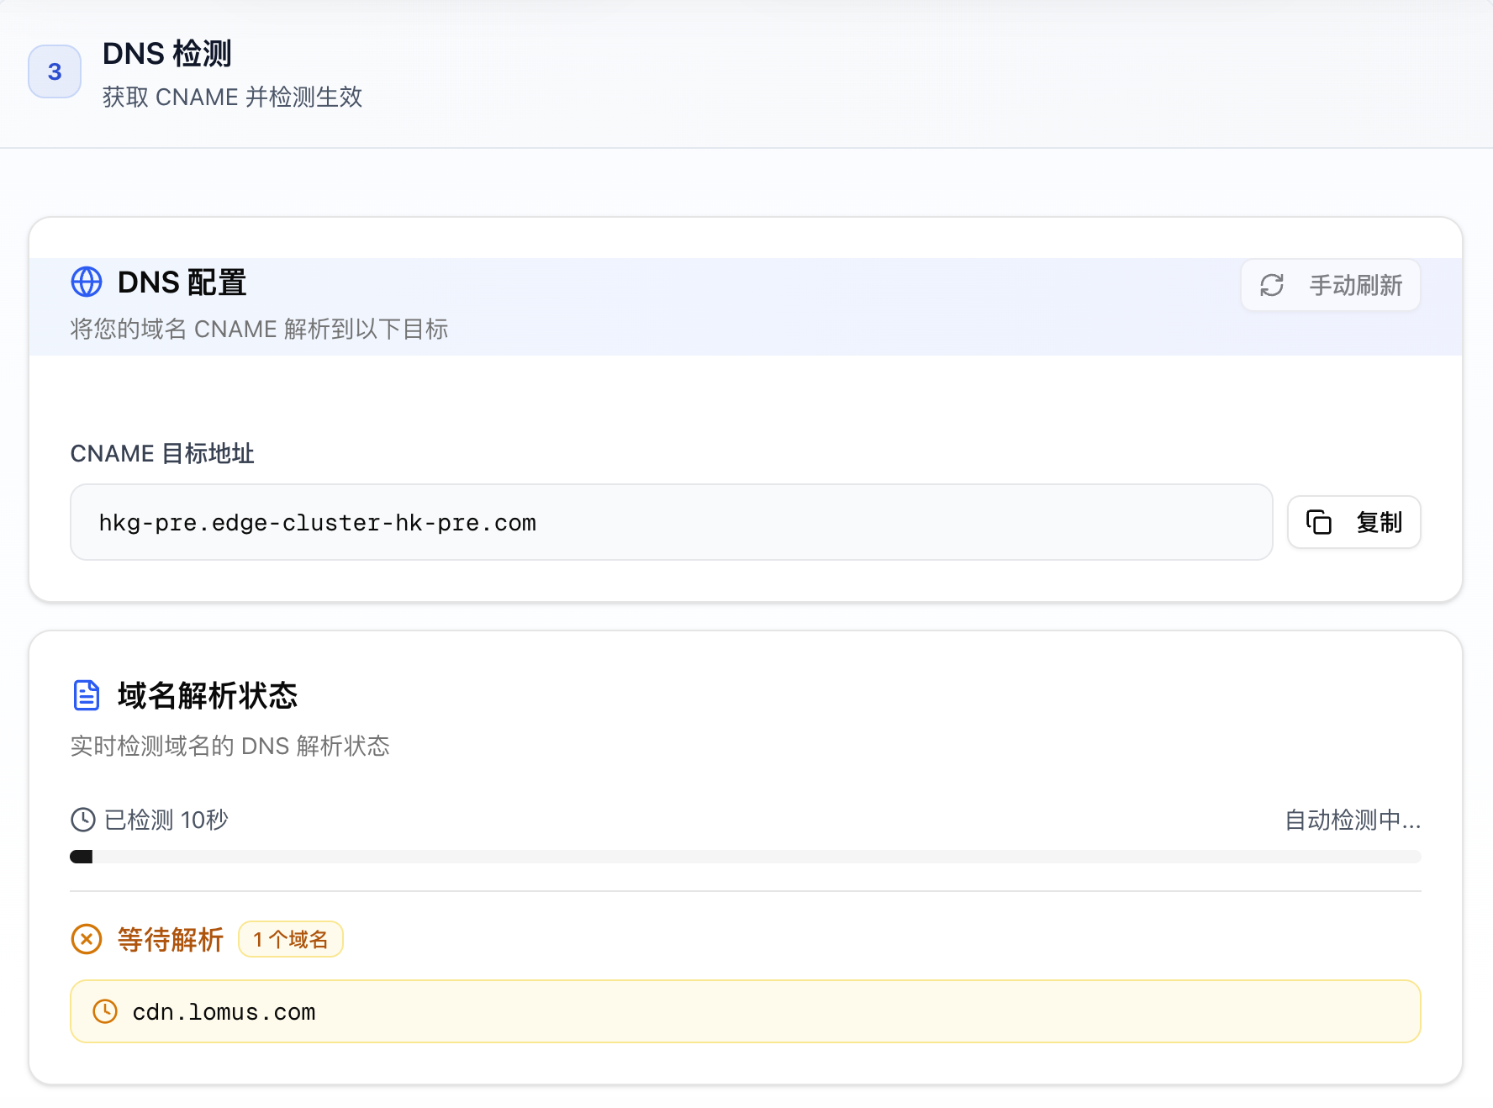
Task: Click the globe icon beside DNS 配置
Action: [87, 282]
